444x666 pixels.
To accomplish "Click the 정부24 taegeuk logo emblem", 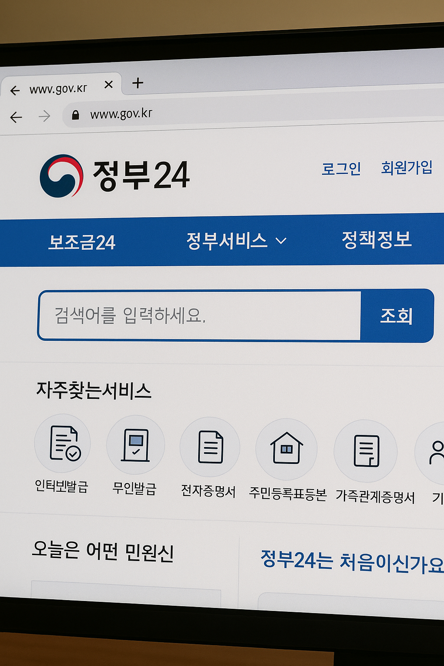I will coord(62,176).
